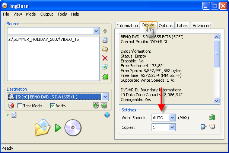Open the Write Speed AUTO dropdown
The image size is (229, 153).
(x=172, y=118)
